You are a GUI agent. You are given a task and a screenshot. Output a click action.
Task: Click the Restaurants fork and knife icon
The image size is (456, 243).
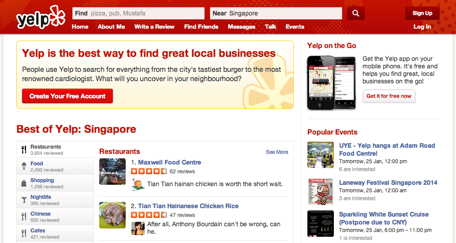(x=24, y=150)
